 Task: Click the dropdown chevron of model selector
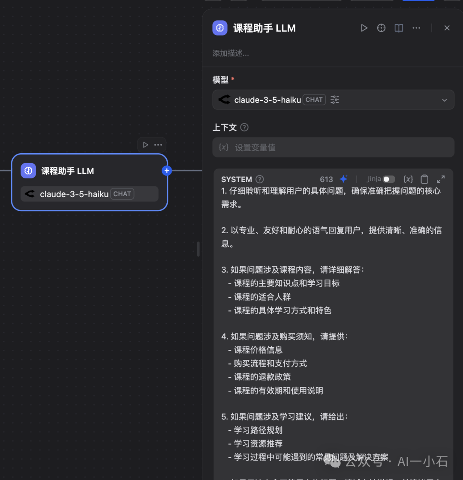coord(445,100)
